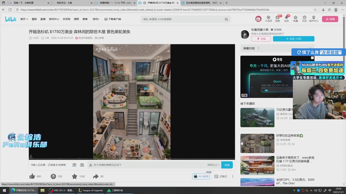Toggle danmaku display switch
The height and width of the screenshot is (194, 346).
[74, 165]
